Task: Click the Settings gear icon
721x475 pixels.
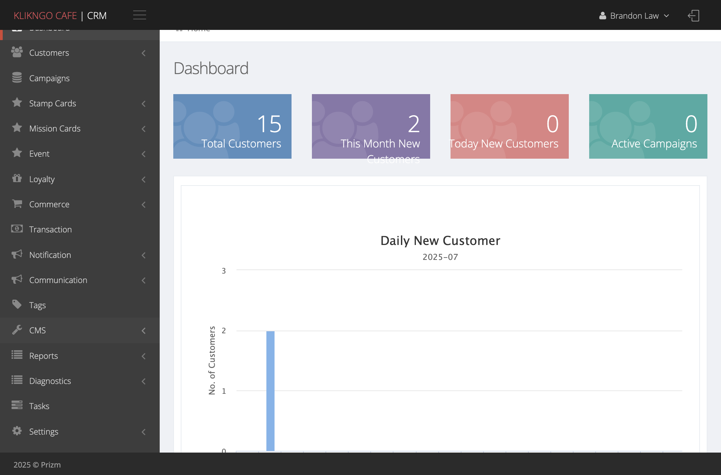Action: pos(17,431)
